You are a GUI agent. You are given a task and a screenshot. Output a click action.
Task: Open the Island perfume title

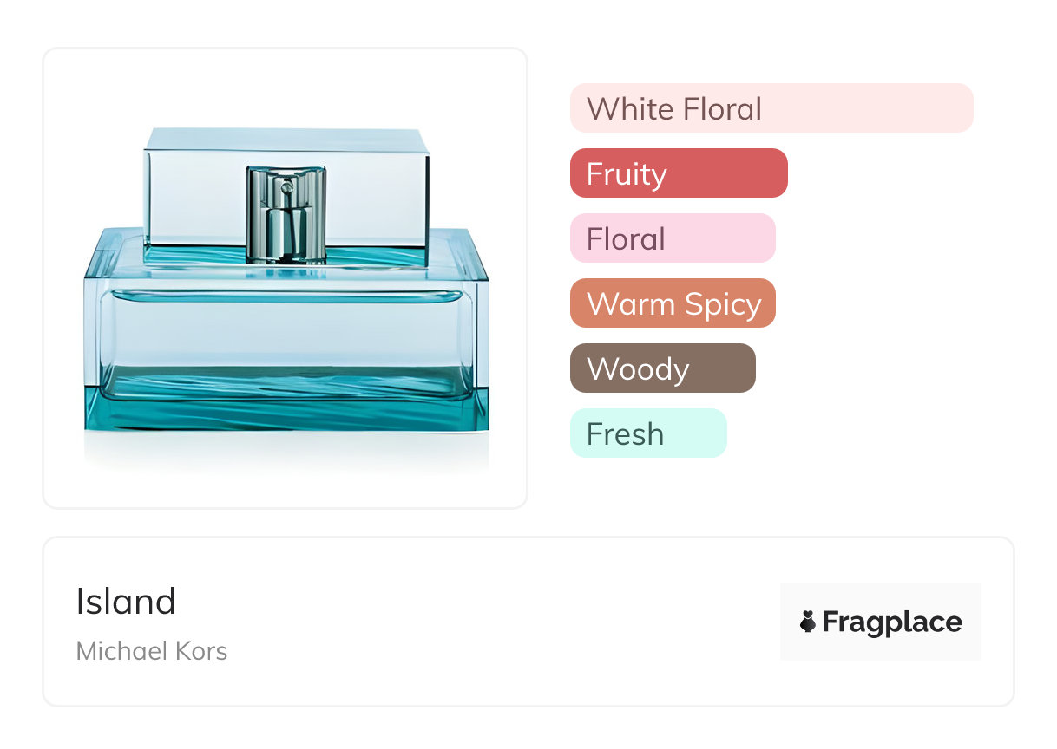pos(126,602)
